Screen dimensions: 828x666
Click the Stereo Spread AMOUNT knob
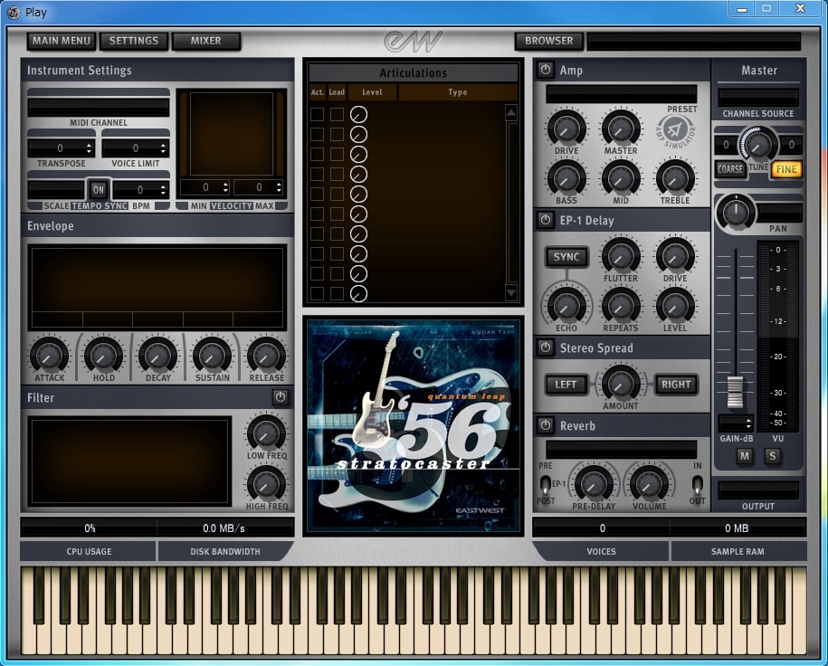coord(621,384)
